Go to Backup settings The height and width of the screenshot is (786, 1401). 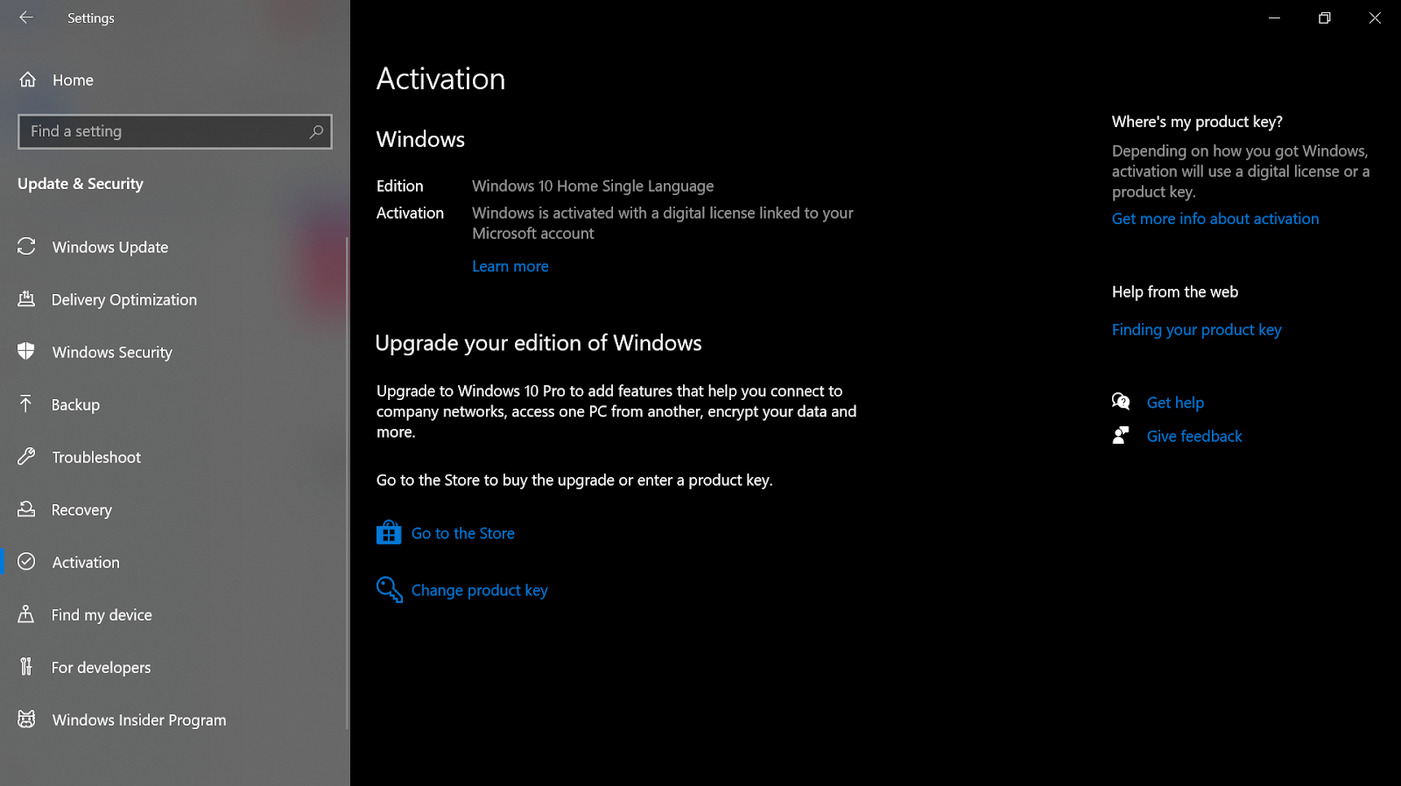(x=75, y=405)
